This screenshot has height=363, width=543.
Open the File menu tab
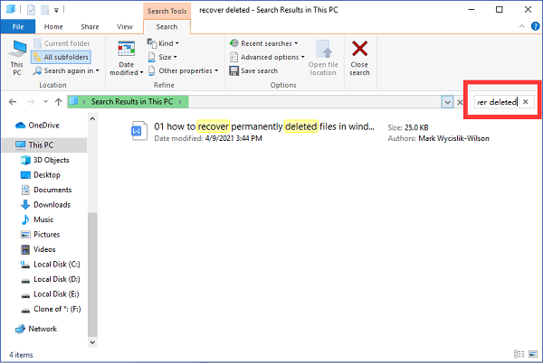pyautogui.click(x=17, y=27)
